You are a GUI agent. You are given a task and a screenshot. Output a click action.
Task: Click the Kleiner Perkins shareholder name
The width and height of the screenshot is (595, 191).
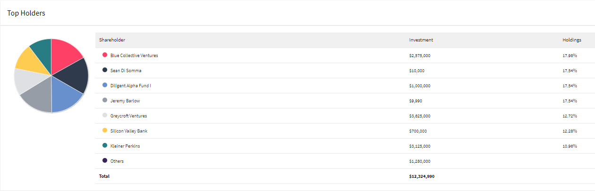[x=125, y=146]
